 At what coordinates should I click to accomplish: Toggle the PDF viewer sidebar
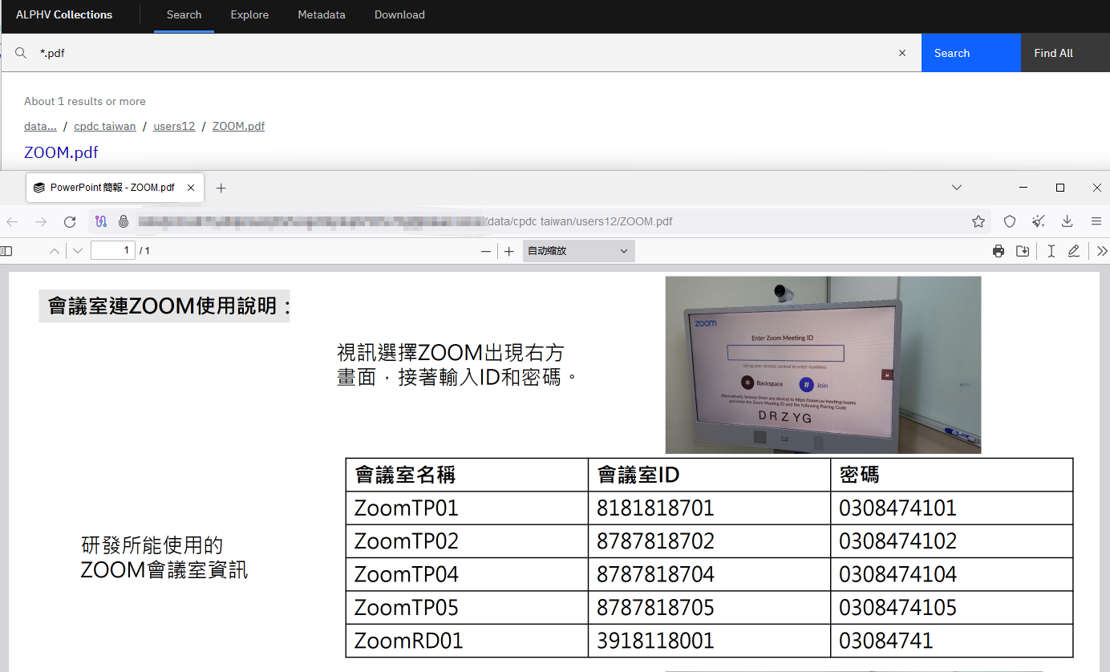[6, 251]
